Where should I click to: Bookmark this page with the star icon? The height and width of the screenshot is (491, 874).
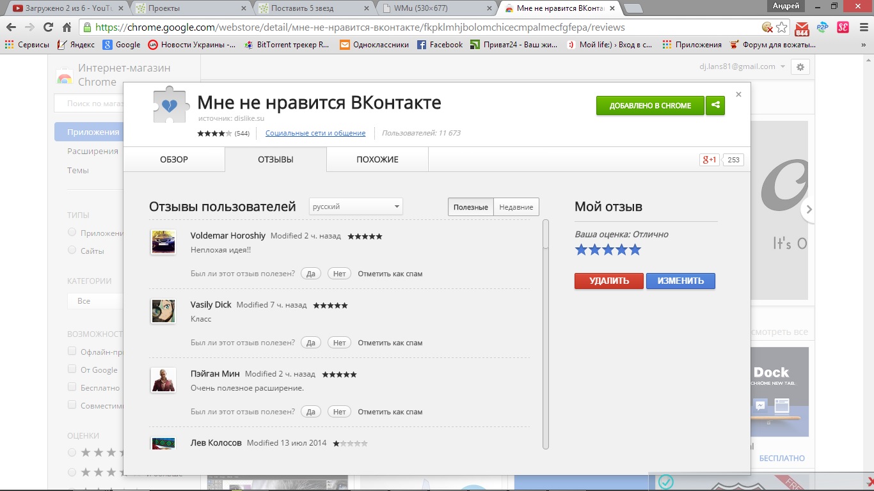click(781, 27)
